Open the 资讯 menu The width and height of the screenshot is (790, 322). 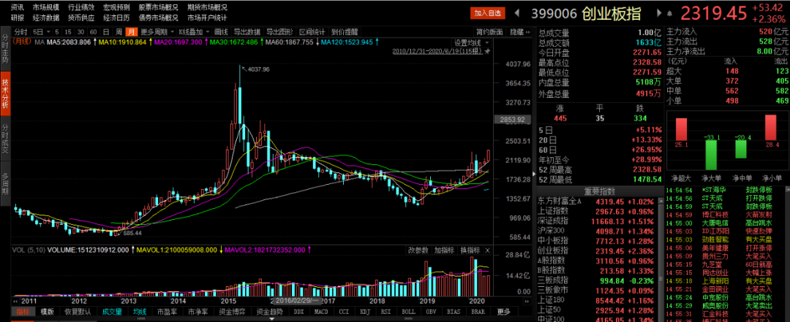[x=17, y=7]
